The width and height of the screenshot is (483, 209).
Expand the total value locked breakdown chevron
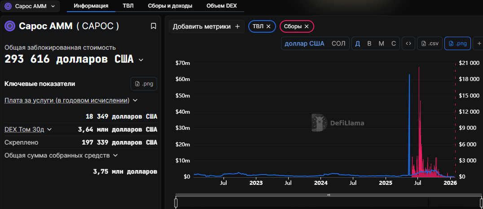point(141,60)
